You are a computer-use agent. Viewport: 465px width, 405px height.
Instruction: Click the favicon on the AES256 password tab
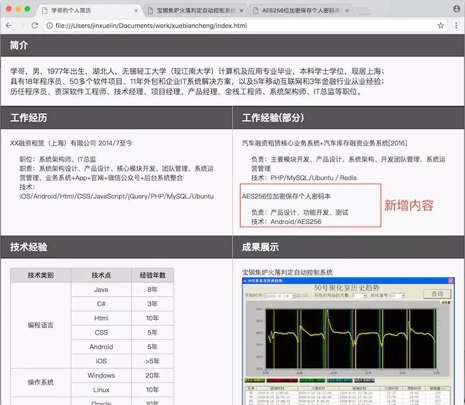coord(256,9)
